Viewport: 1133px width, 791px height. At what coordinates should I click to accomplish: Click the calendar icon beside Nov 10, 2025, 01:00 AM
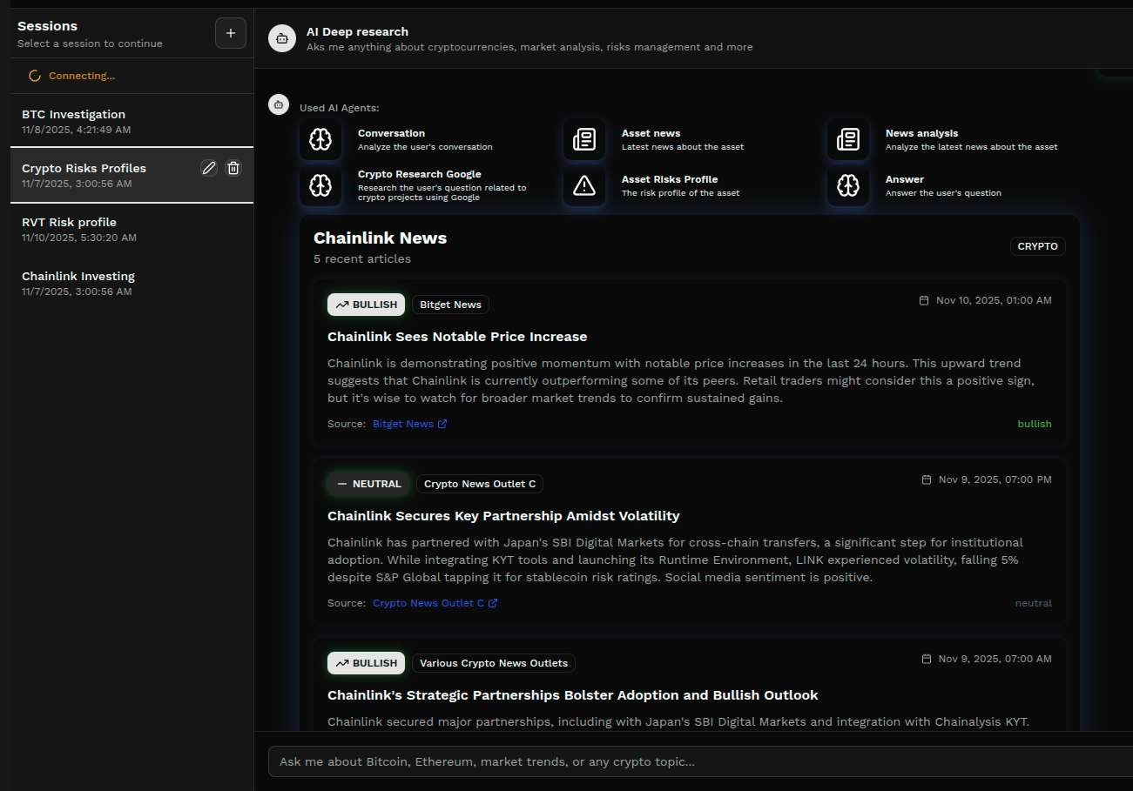coord(924,300)
